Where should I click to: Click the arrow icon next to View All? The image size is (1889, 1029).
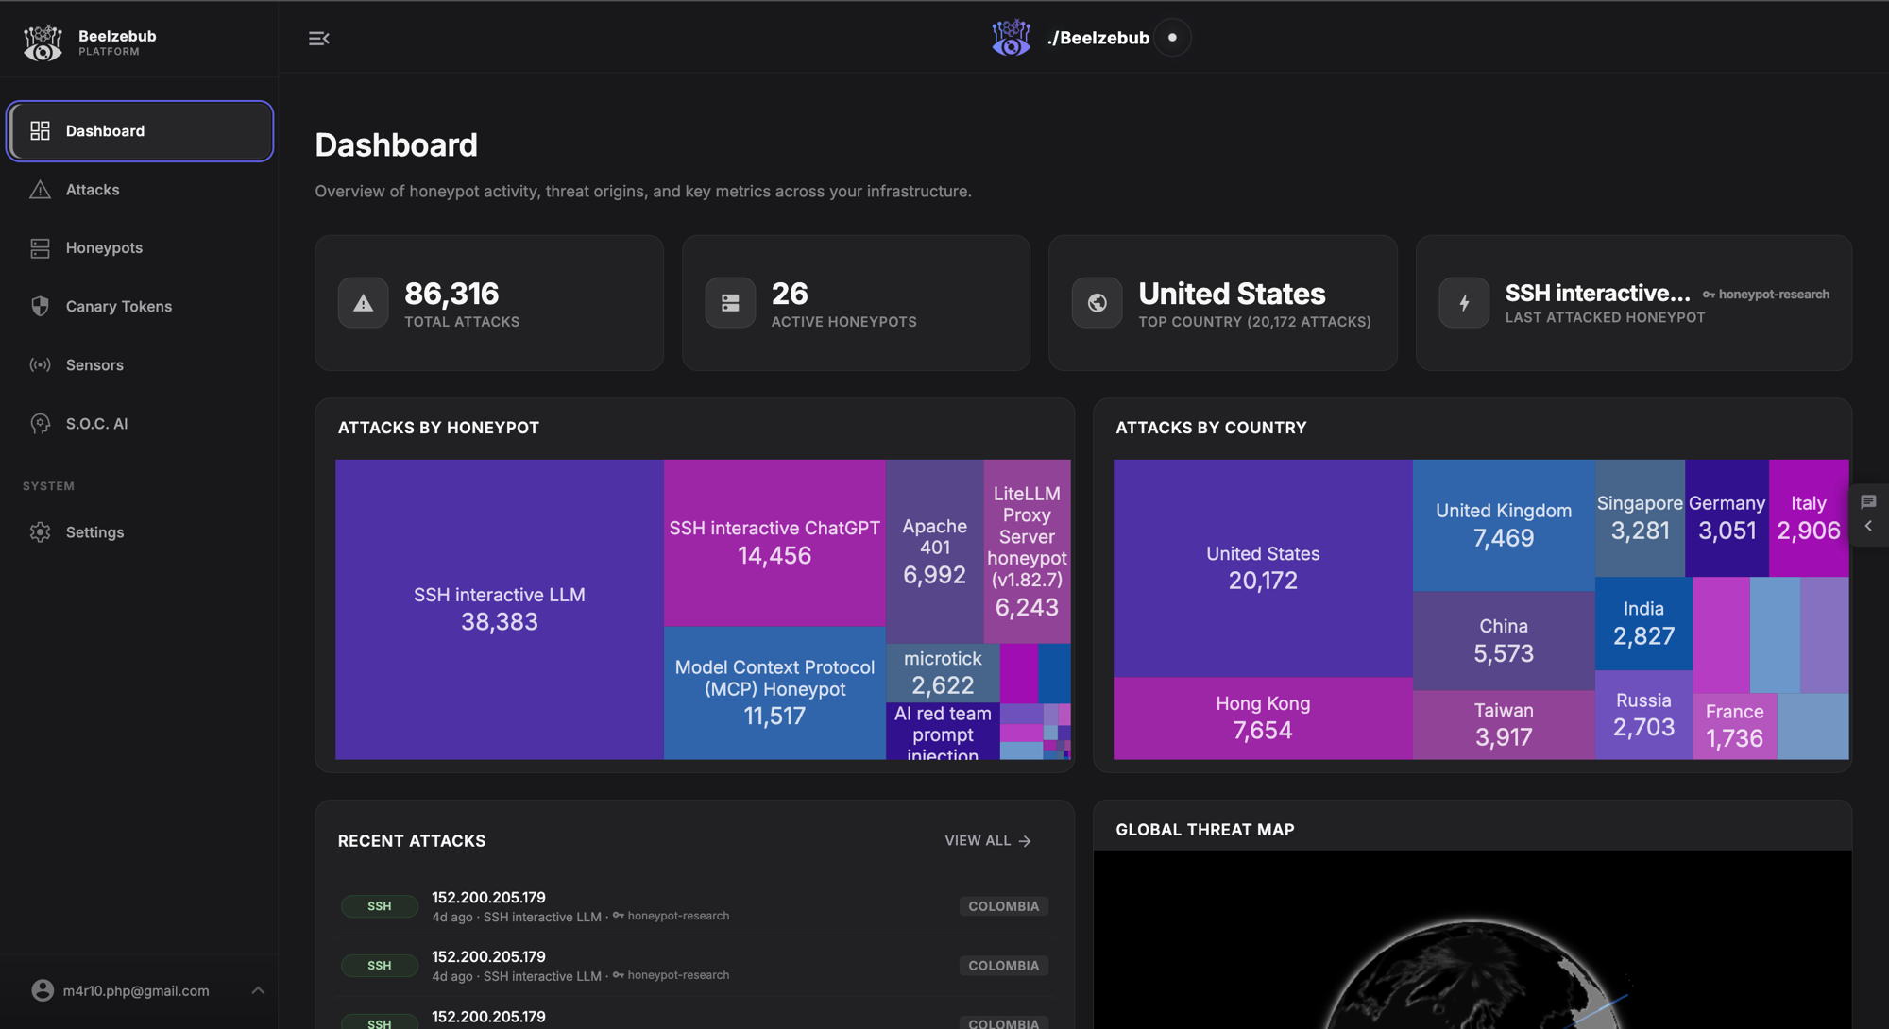[1025, 841]
